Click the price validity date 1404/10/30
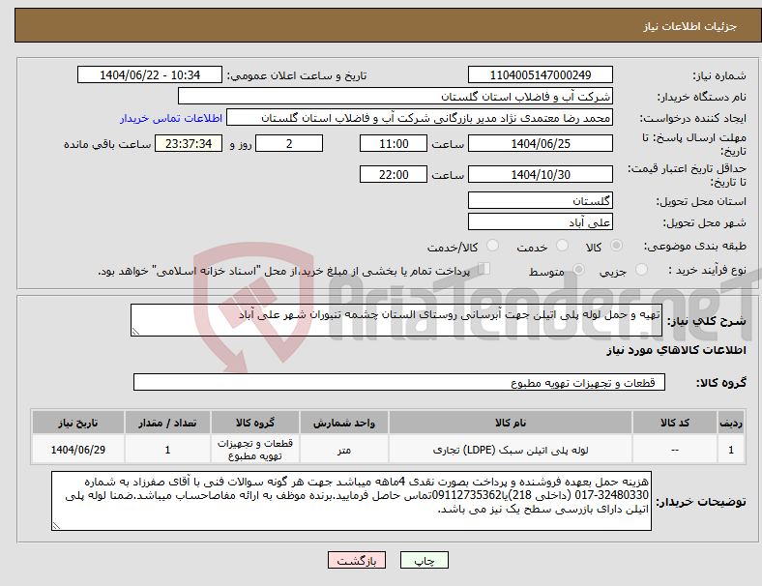This screenshot has height=586, width=762. (x=541, y=174)
